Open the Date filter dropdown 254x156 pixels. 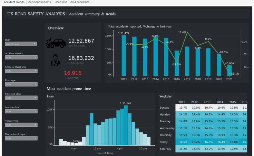[21, 44]
